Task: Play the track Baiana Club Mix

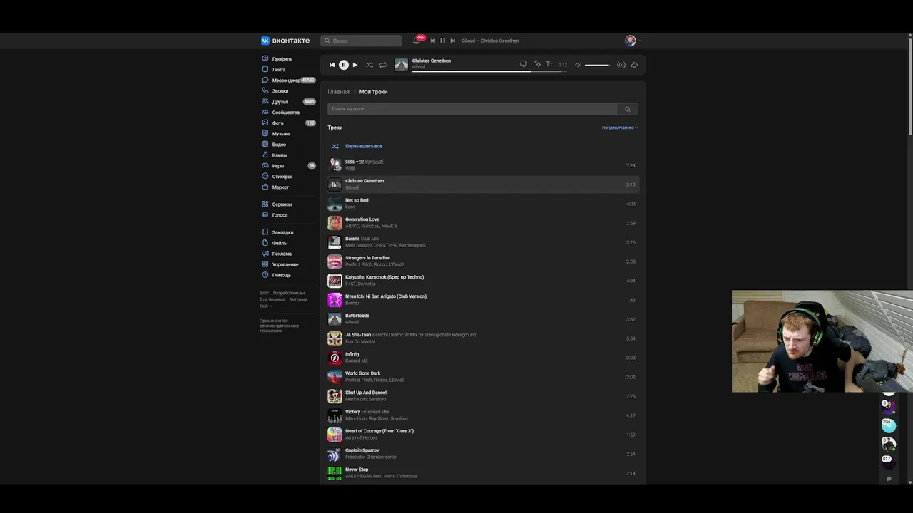Action: [483, 242]
